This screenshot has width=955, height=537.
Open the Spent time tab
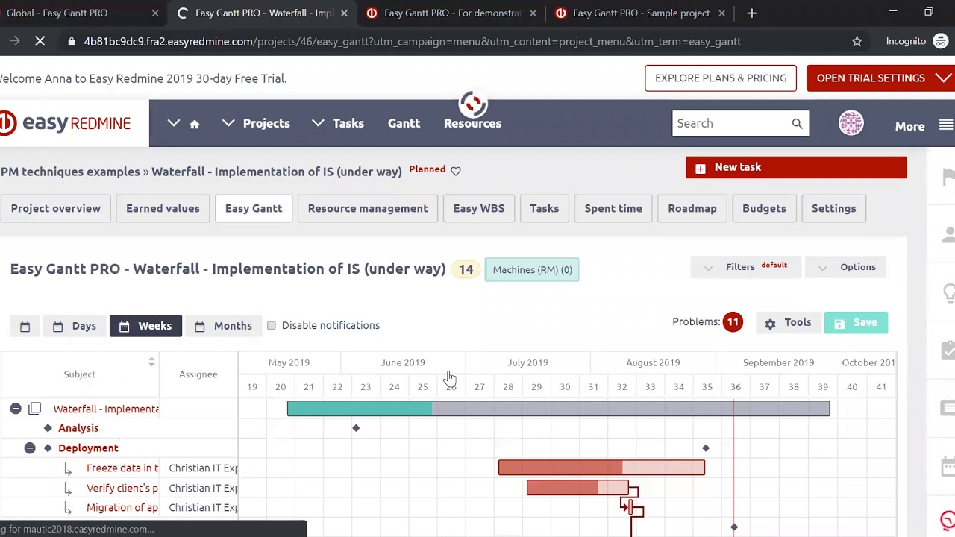[x=613, y=209]
